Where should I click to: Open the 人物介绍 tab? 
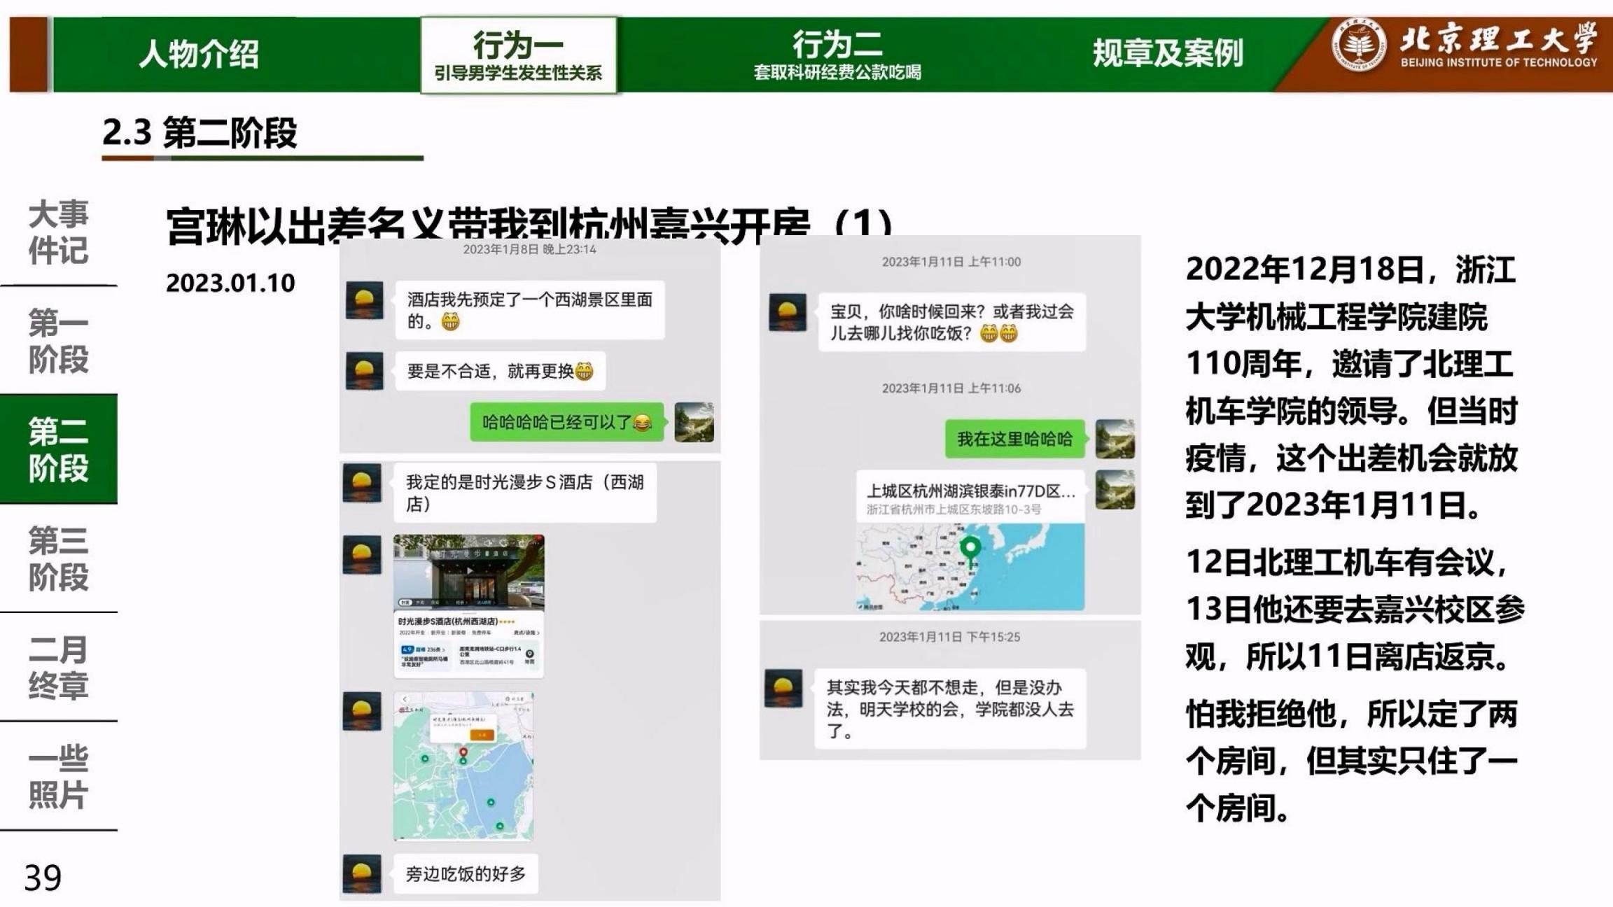[199, 54]
